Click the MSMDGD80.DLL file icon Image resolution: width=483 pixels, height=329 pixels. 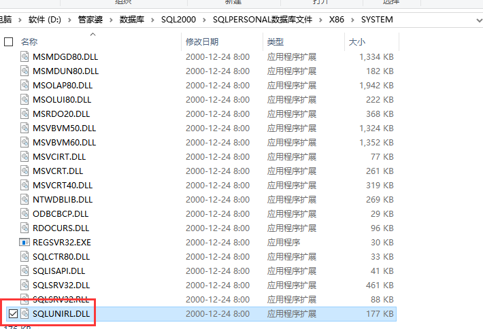tap(24, 56)
